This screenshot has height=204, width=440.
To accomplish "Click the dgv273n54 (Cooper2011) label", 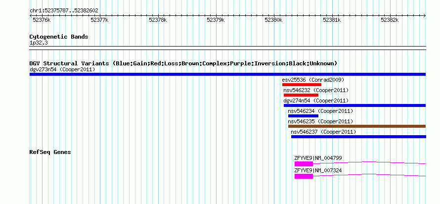I will point(62,69).
